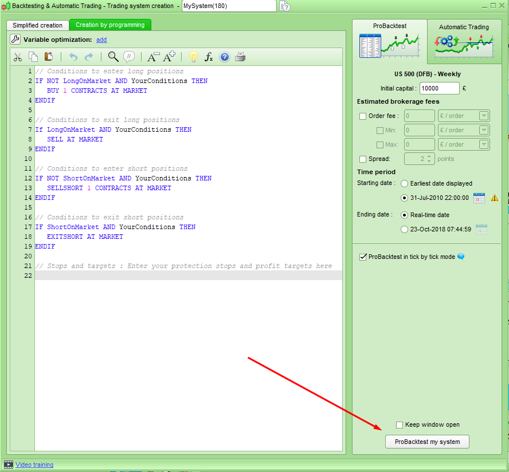The height and width of the screenshot is (472, 509).
Task: Select the ProBacktest tab
Action: [x=390, y=41]
